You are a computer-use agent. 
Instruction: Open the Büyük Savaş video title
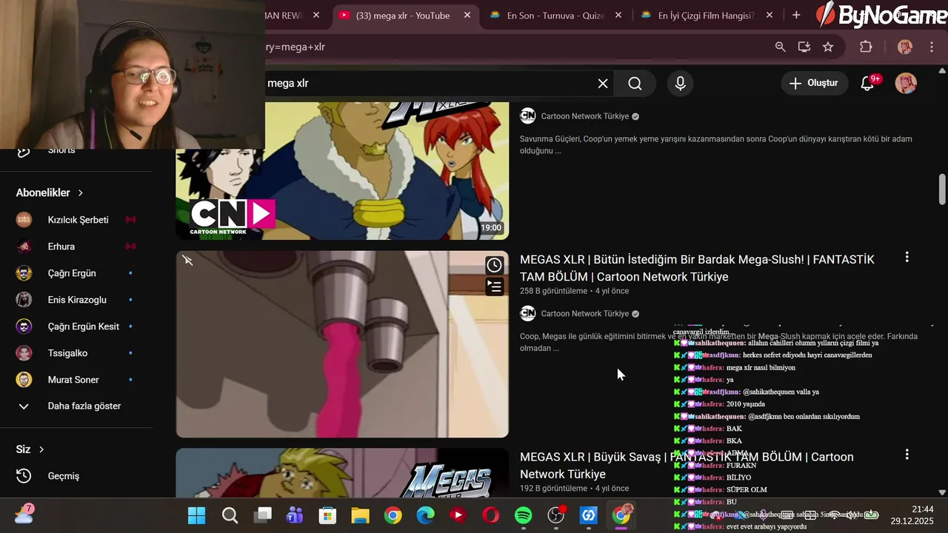(x=687, y=466)
